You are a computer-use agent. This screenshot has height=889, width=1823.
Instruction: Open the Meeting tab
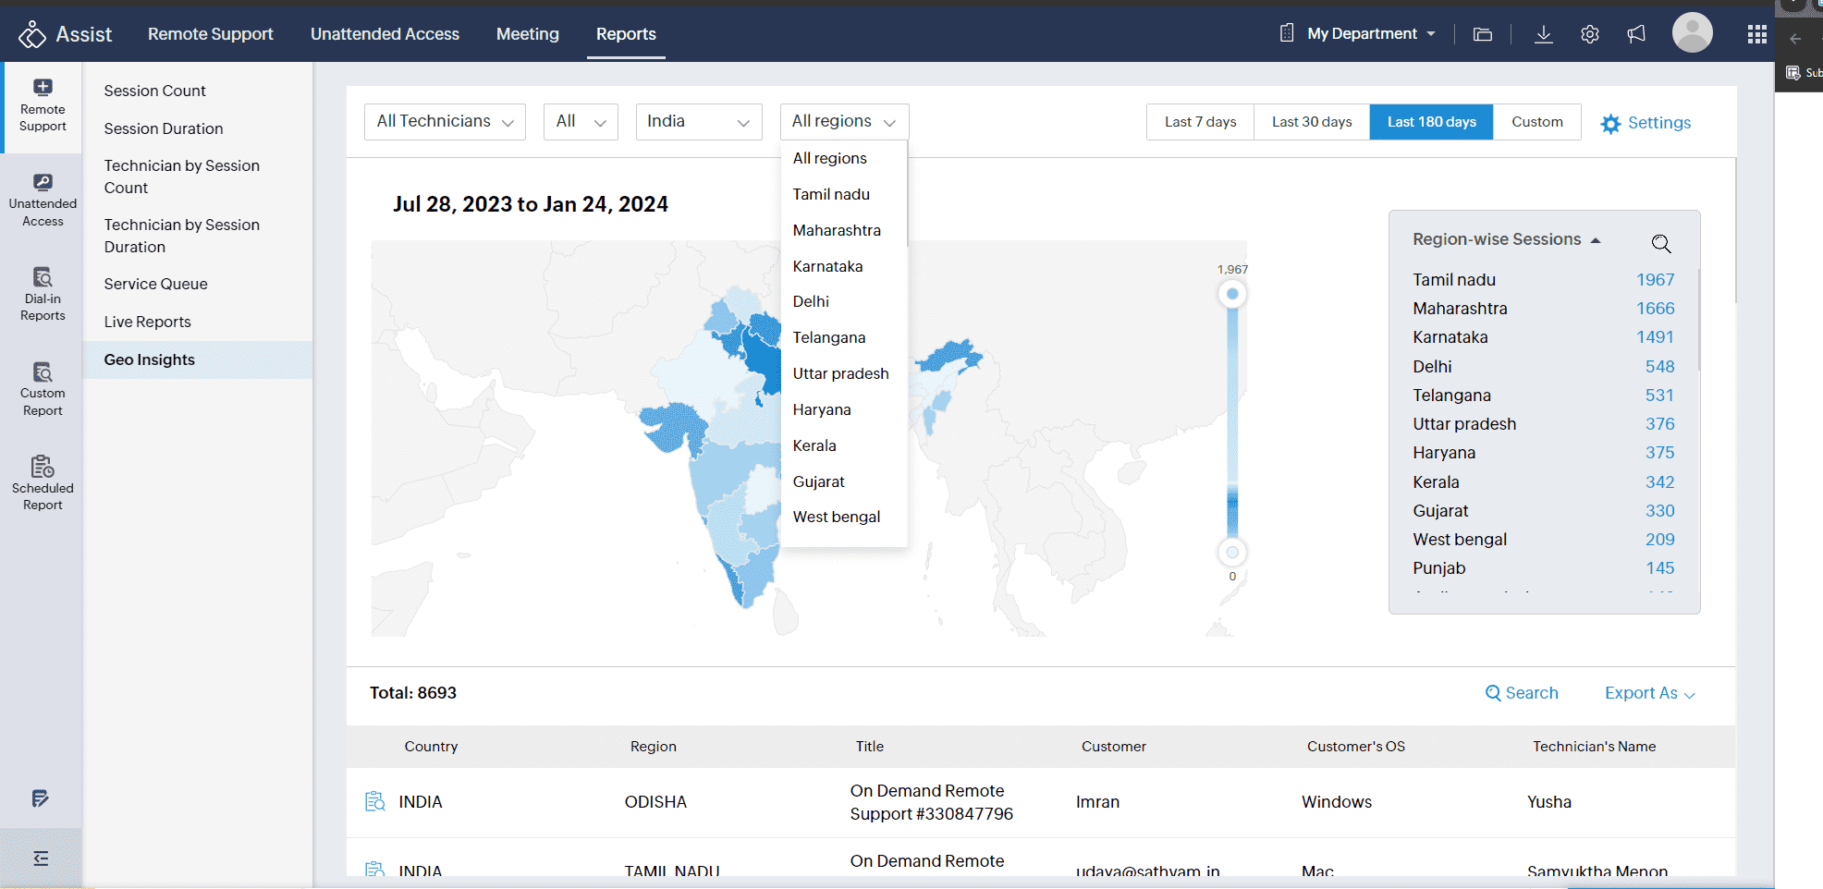(527, 34)
